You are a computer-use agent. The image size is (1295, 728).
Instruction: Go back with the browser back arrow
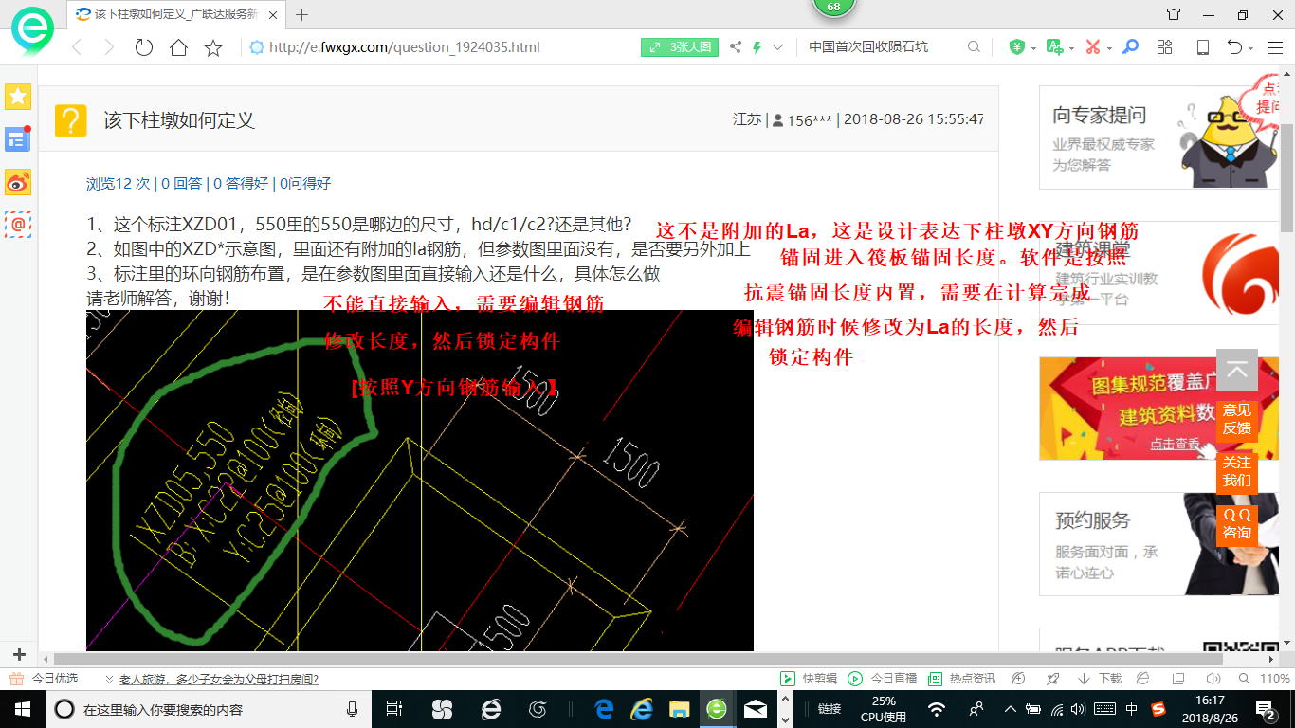[x=77, y=47]
